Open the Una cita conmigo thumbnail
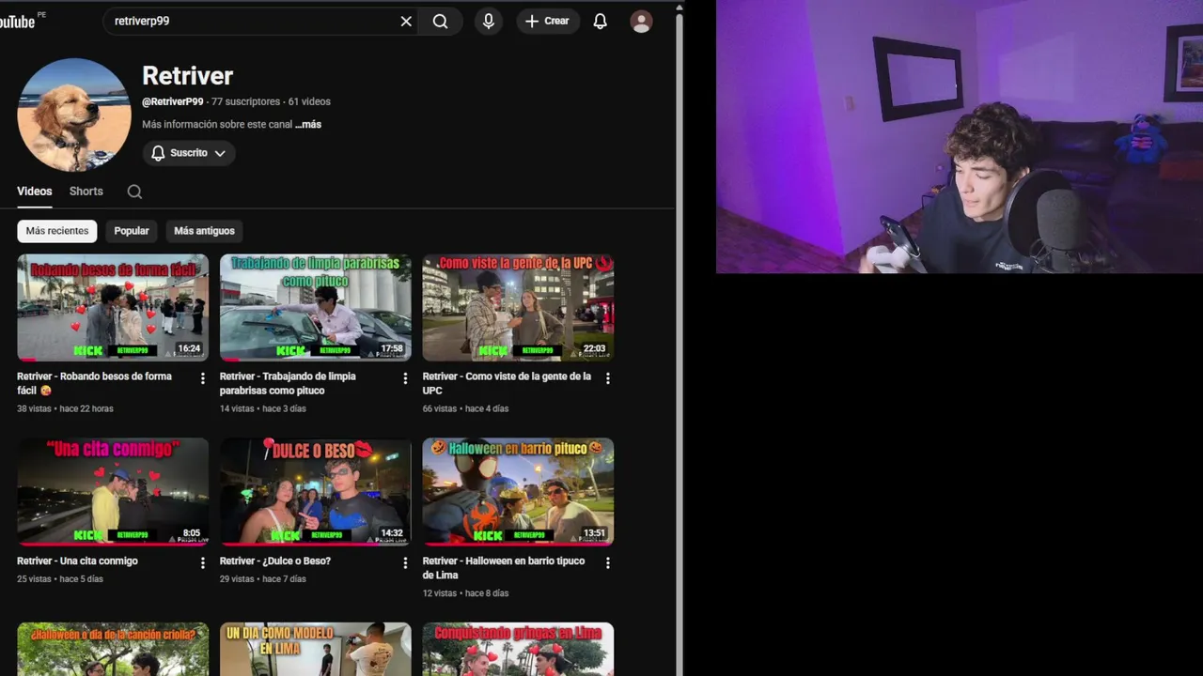This screenshot has height=676, width=1203. (113, 492)
